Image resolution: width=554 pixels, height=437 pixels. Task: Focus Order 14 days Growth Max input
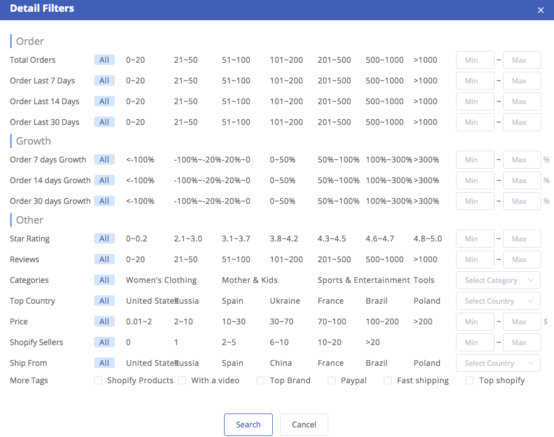click(x=522, y=180)
